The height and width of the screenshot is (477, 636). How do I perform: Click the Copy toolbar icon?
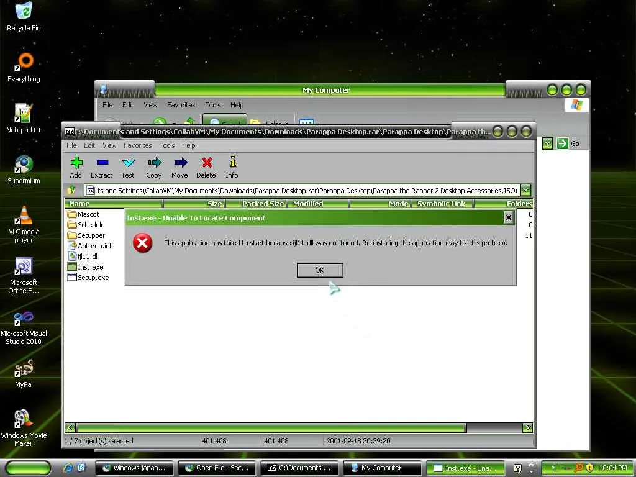click(x=154, y=167)
